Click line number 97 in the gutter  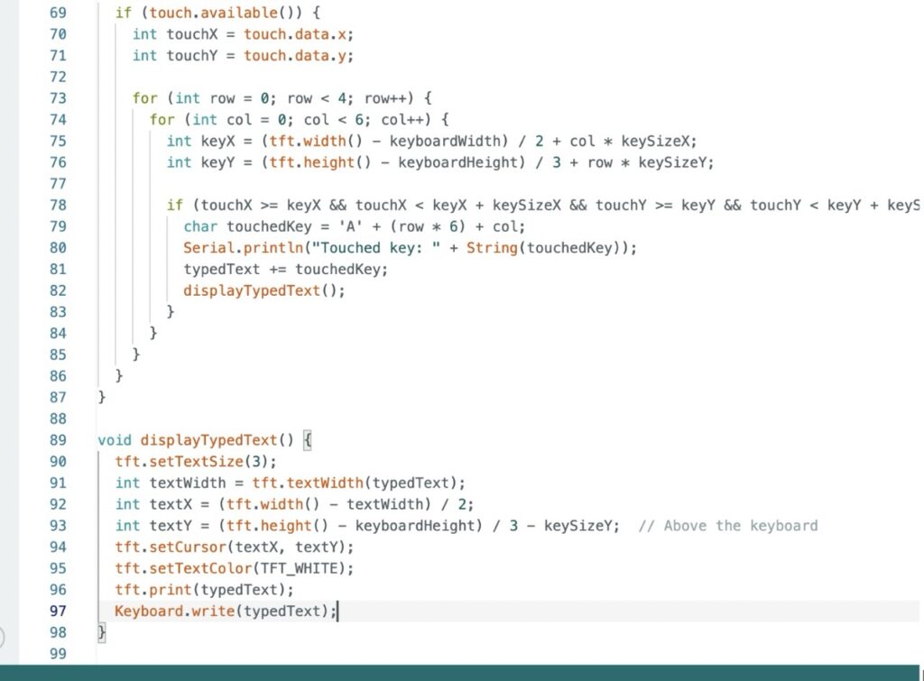click(56, 612)
